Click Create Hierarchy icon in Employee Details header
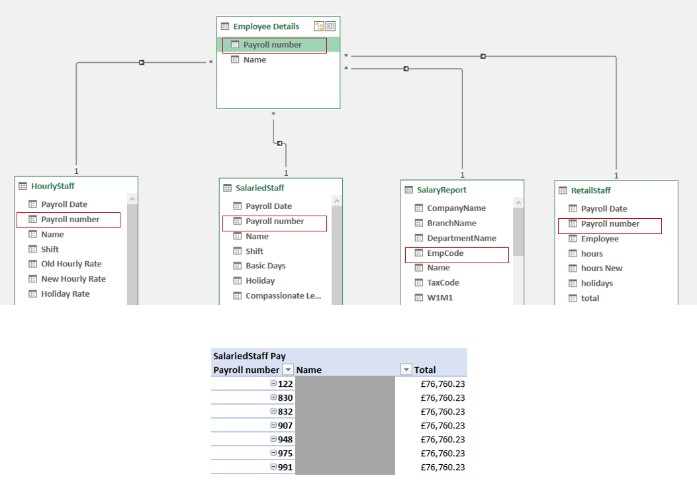The image size is (697, 488). [319, 26]
